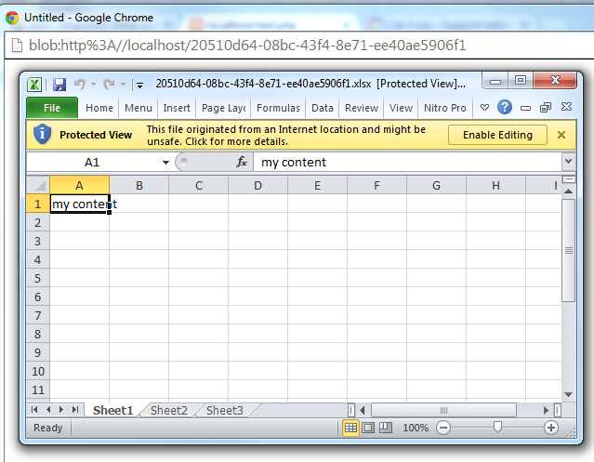594x462 pixels.
Task: Go to the last sheet navigation arrow
Action: click(75, 410)
